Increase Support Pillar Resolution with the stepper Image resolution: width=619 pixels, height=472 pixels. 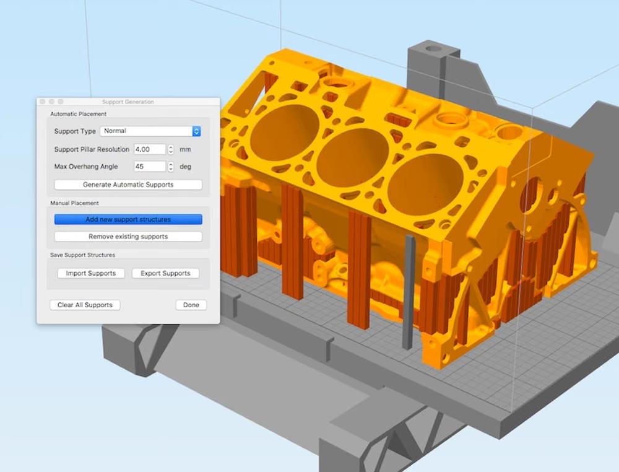(170, 147)
